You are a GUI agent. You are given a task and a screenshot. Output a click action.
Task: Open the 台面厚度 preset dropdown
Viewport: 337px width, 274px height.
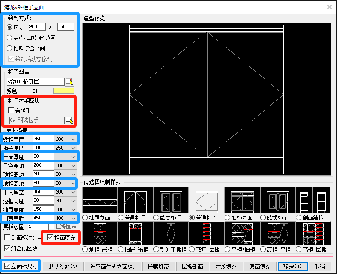point(73,157)
